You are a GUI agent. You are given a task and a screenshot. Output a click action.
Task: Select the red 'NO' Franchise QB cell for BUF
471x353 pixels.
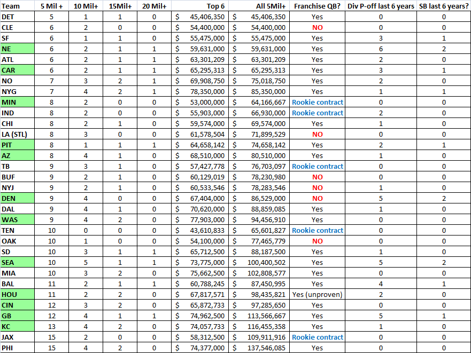point(317,177)
